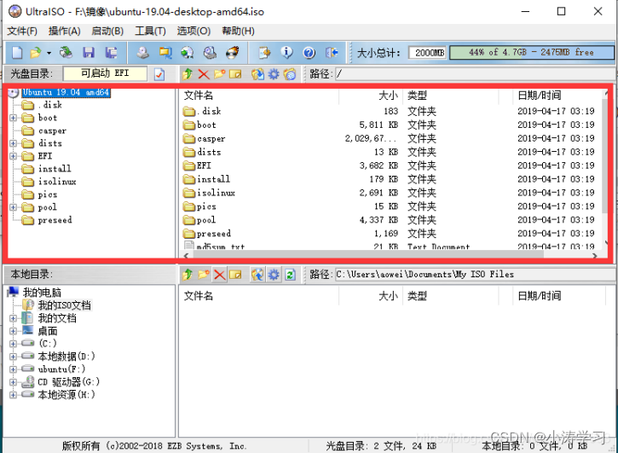Click the local path field showing C:\Users\aowei
The image size is (618, 453).
point(475,274)
